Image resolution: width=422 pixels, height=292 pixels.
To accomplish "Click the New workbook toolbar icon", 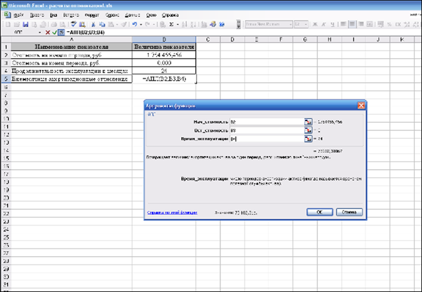I will click(8, 25).
